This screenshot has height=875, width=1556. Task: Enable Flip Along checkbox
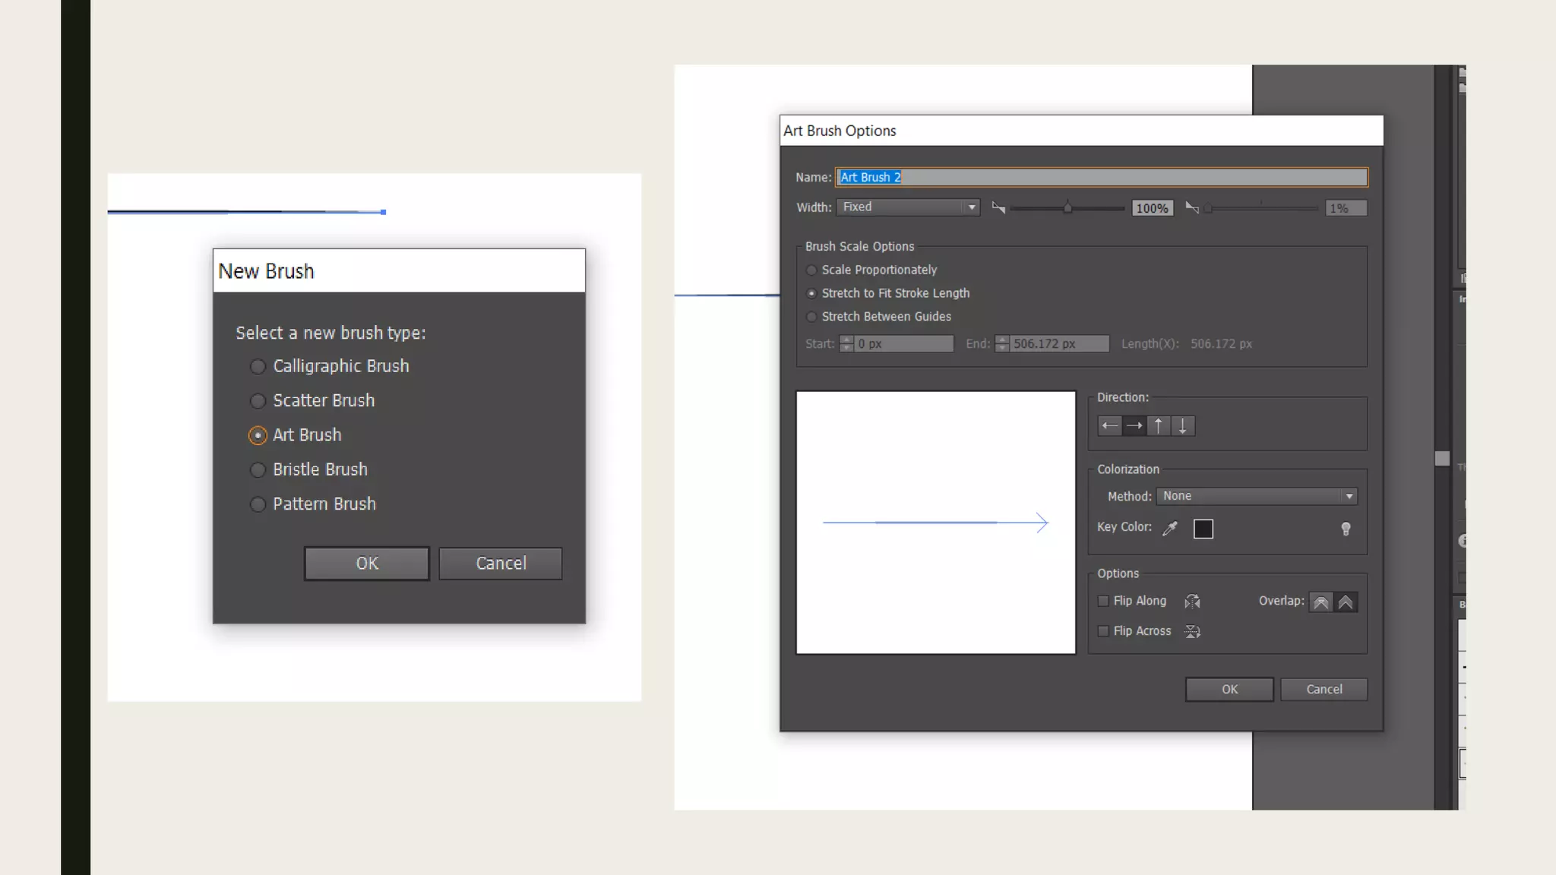click(1103, 601)
